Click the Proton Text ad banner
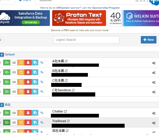Image resolution: width=159 pixels, height=135 pixels. tap(79, 18)
